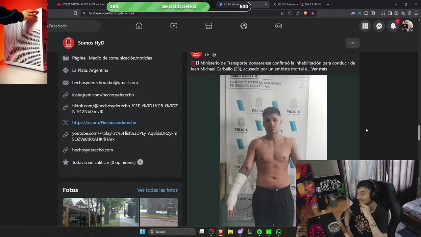
Task: Open the browser extensions puzzle icon
Action: (x=366, y=13)
